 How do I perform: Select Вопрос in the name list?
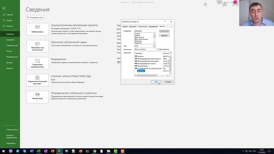click(x=137, y=33)
